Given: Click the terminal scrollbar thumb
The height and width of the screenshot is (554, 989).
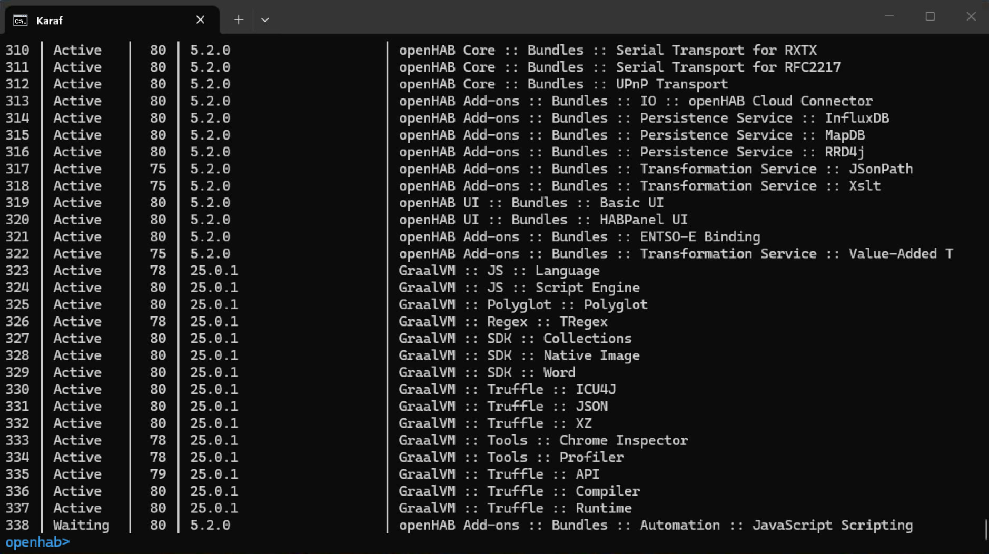Looking at the screenshot, I should coord(985,529).
